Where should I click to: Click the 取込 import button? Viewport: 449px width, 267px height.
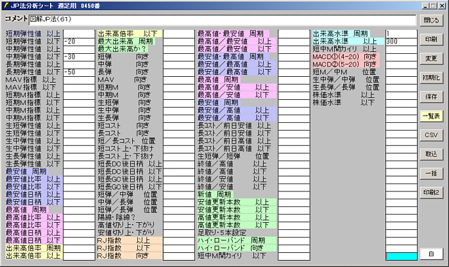click(x=432, y=154)
